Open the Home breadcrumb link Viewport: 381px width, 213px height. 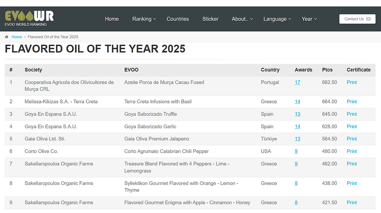[17, 37]
